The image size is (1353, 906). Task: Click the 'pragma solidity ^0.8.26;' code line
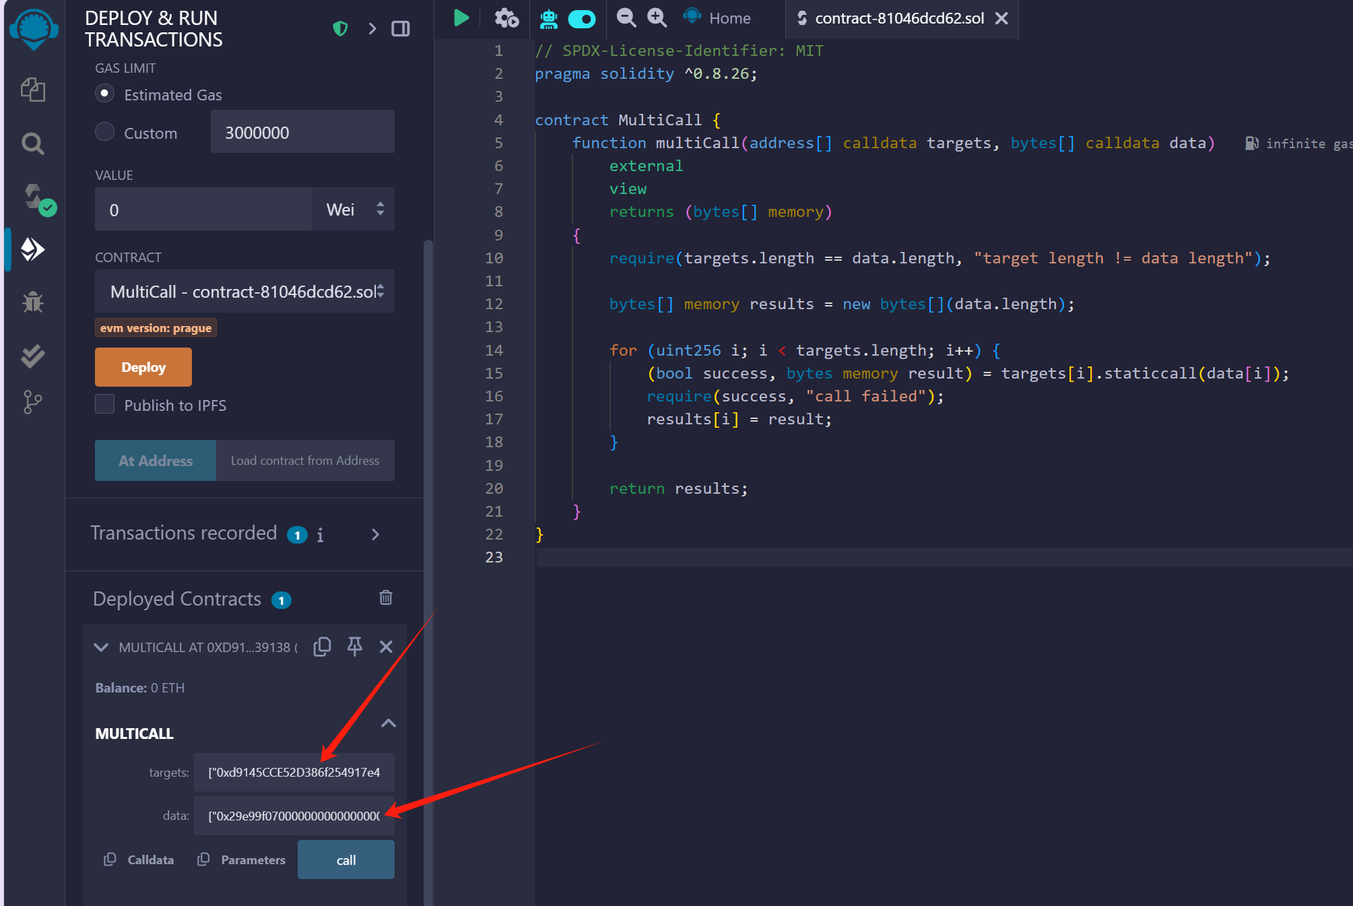tap(646, 74)
